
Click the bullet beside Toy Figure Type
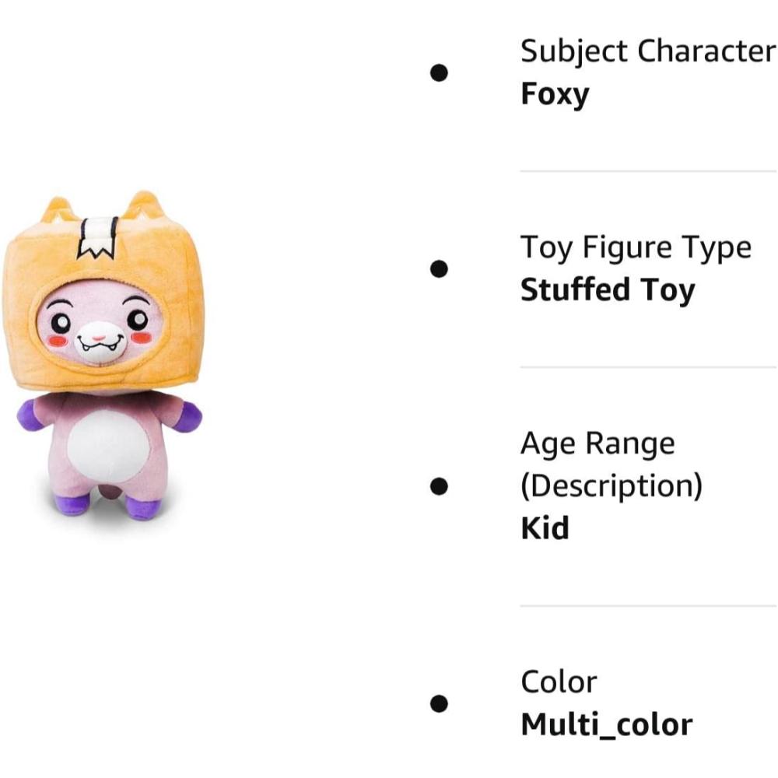(x=439, y=269)
